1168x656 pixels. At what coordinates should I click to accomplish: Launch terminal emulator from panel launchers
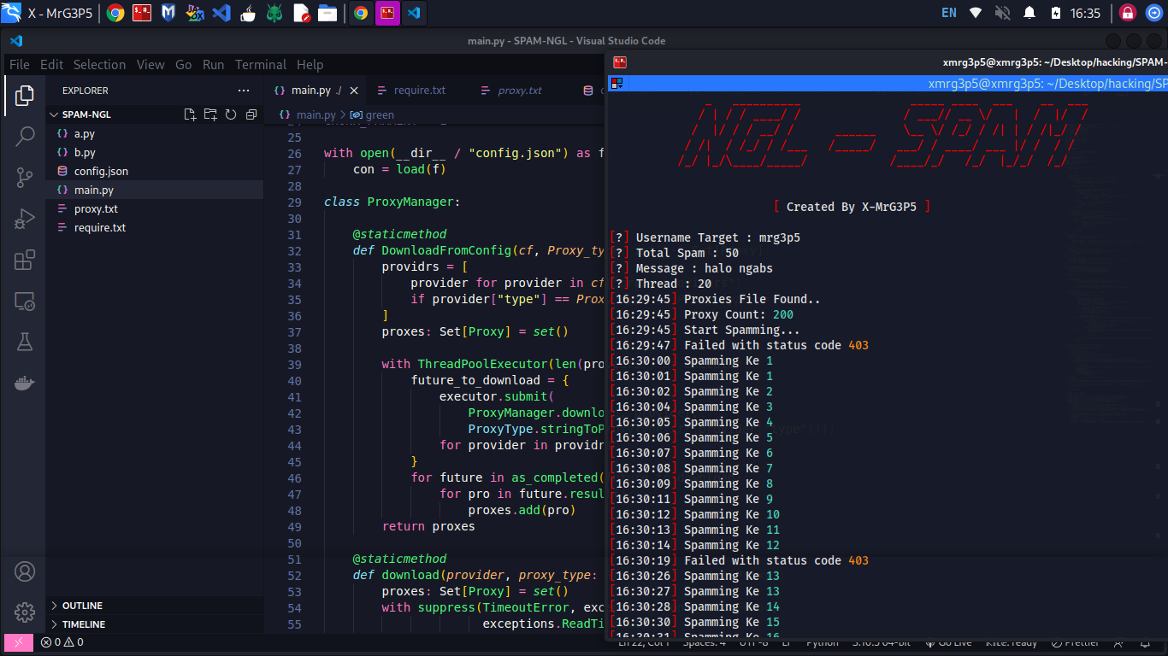pyautogui.click(x=142, y=13)
